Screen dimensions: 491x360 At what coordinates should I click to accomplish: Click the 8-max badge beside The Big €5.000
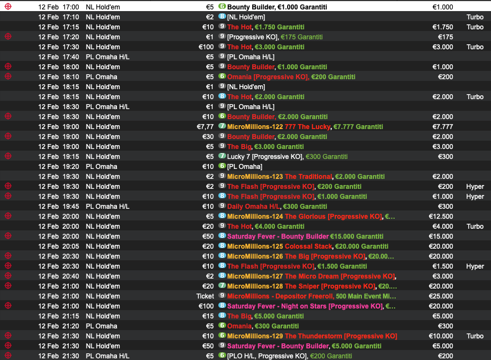tap(222, 316)
